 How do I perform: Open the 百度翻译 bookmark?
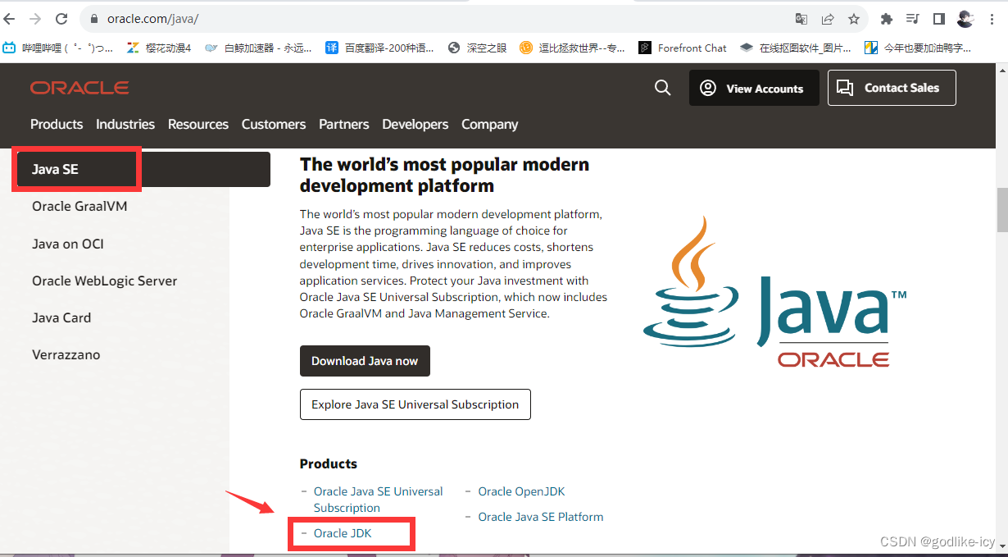click(380, 48)
